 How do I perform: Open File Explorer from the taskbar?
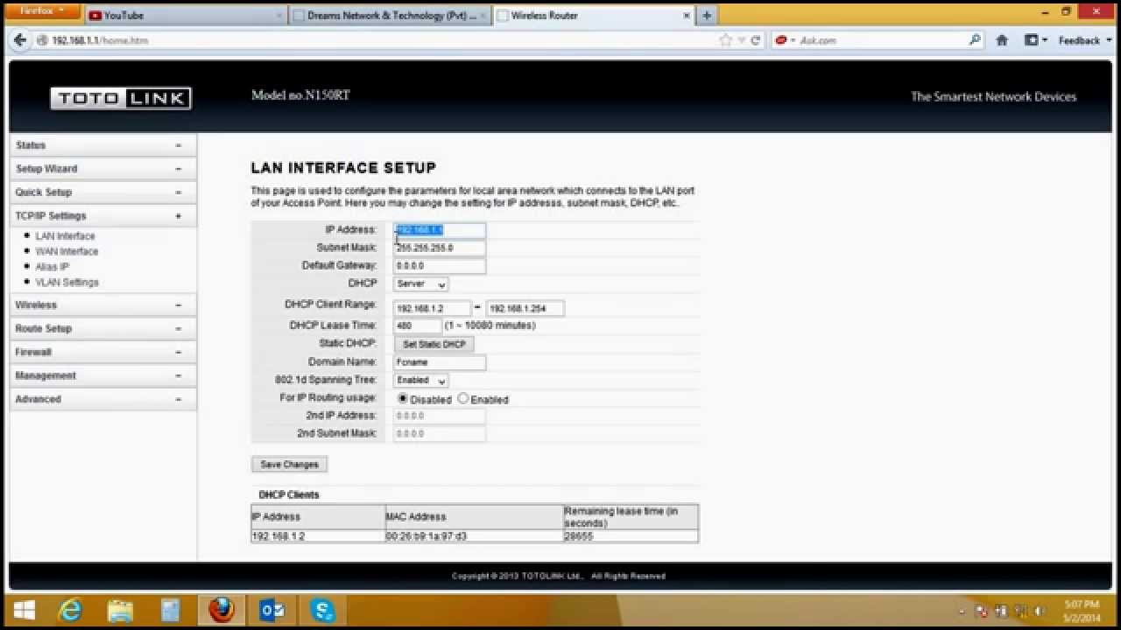121,610
